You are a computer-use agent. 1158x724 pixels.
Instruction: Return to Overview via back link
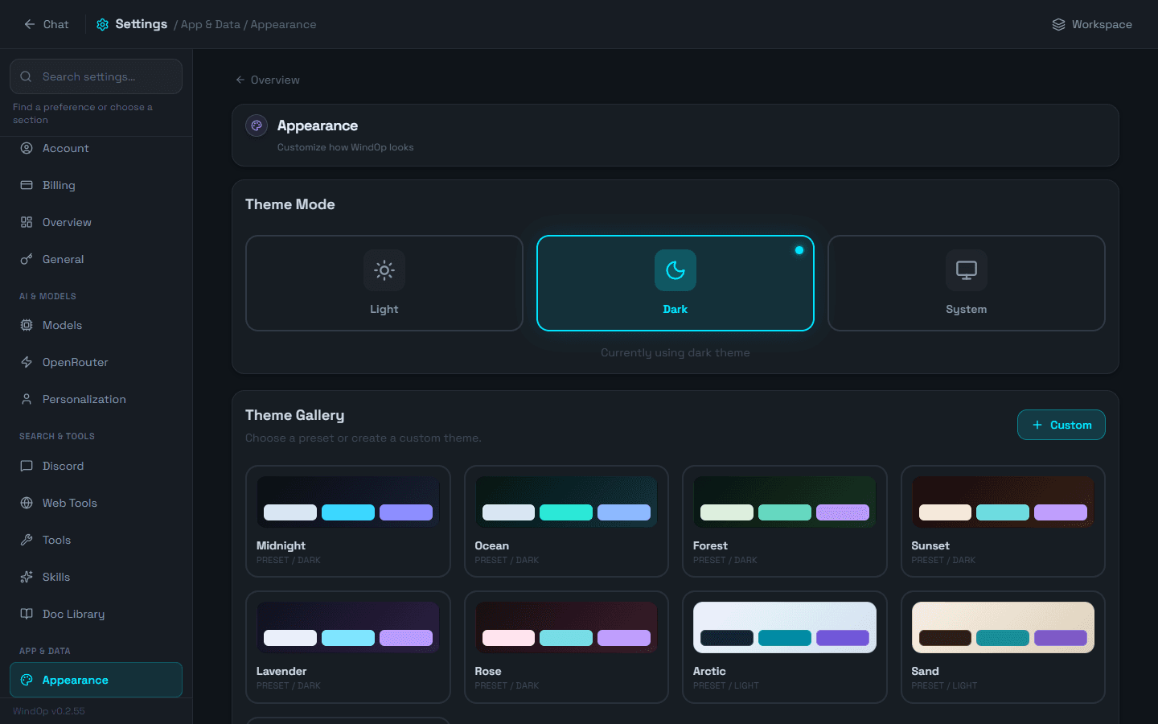(x=267, y=80)
